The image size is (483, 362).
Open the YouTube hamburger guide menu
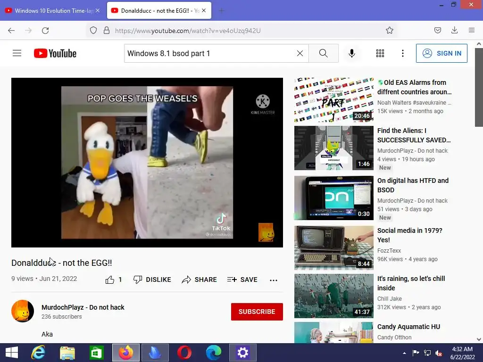[17, 53]
